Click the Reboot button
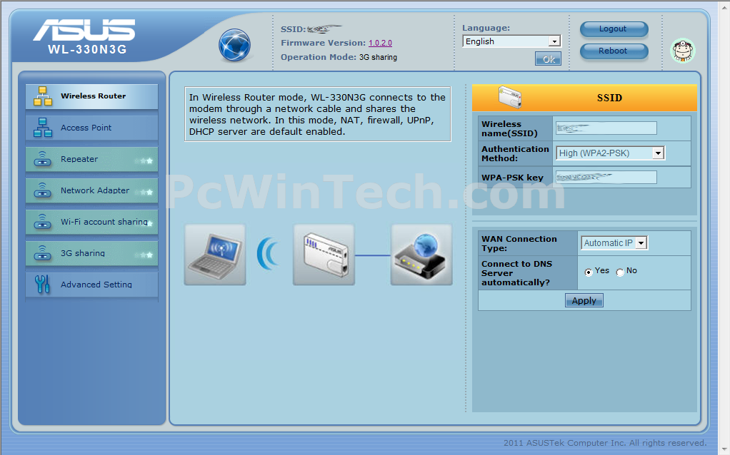The width and height of the screenshot is (730, 455). point(614,51)
